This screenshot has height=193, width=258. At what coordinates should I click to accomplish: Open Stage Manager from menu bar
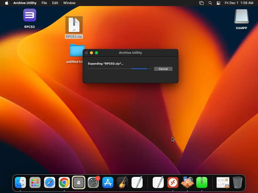(x=201, y=3)
